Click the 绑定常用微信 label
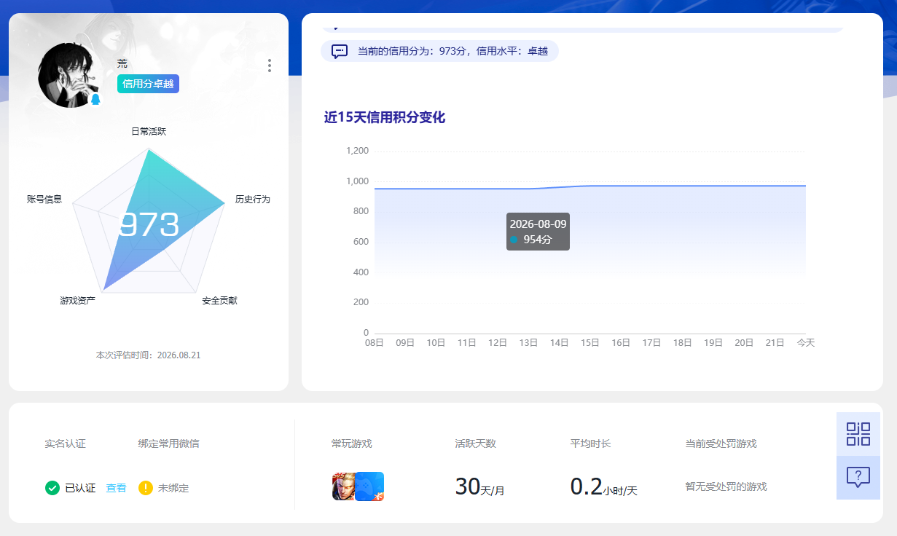The image size is (897, 536). click(x=168, y=444)
